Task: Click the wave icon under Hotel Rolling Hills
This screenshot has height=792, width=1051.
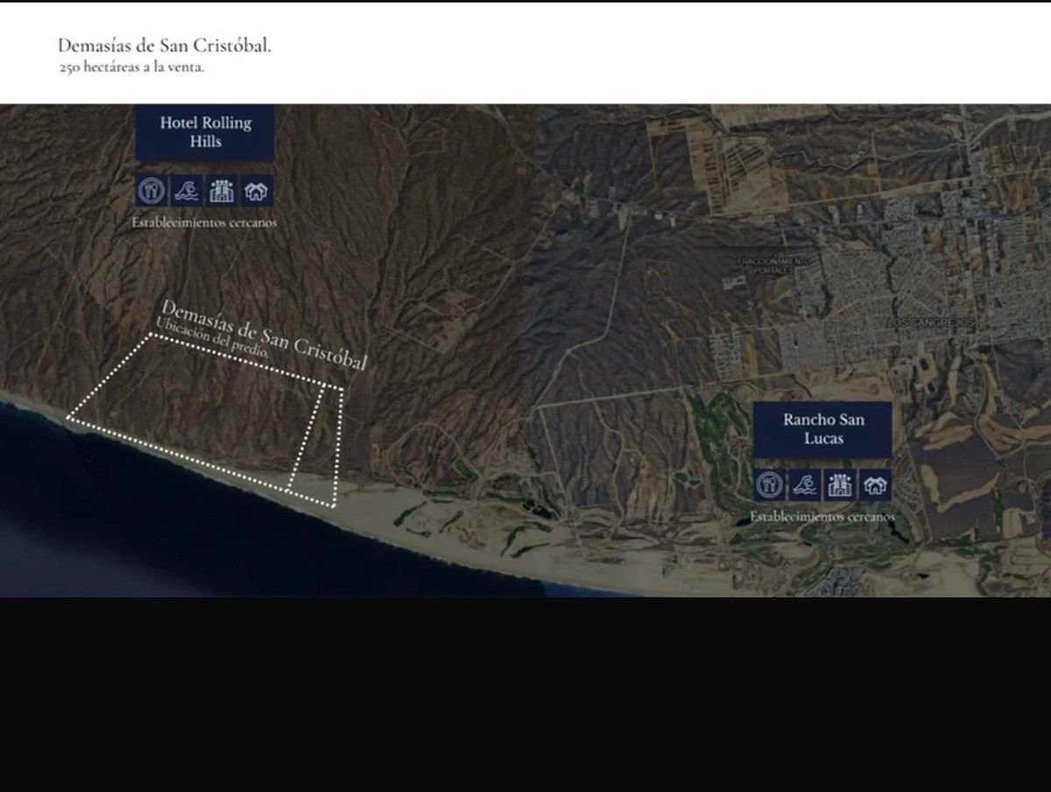Action: pos(187,189)
